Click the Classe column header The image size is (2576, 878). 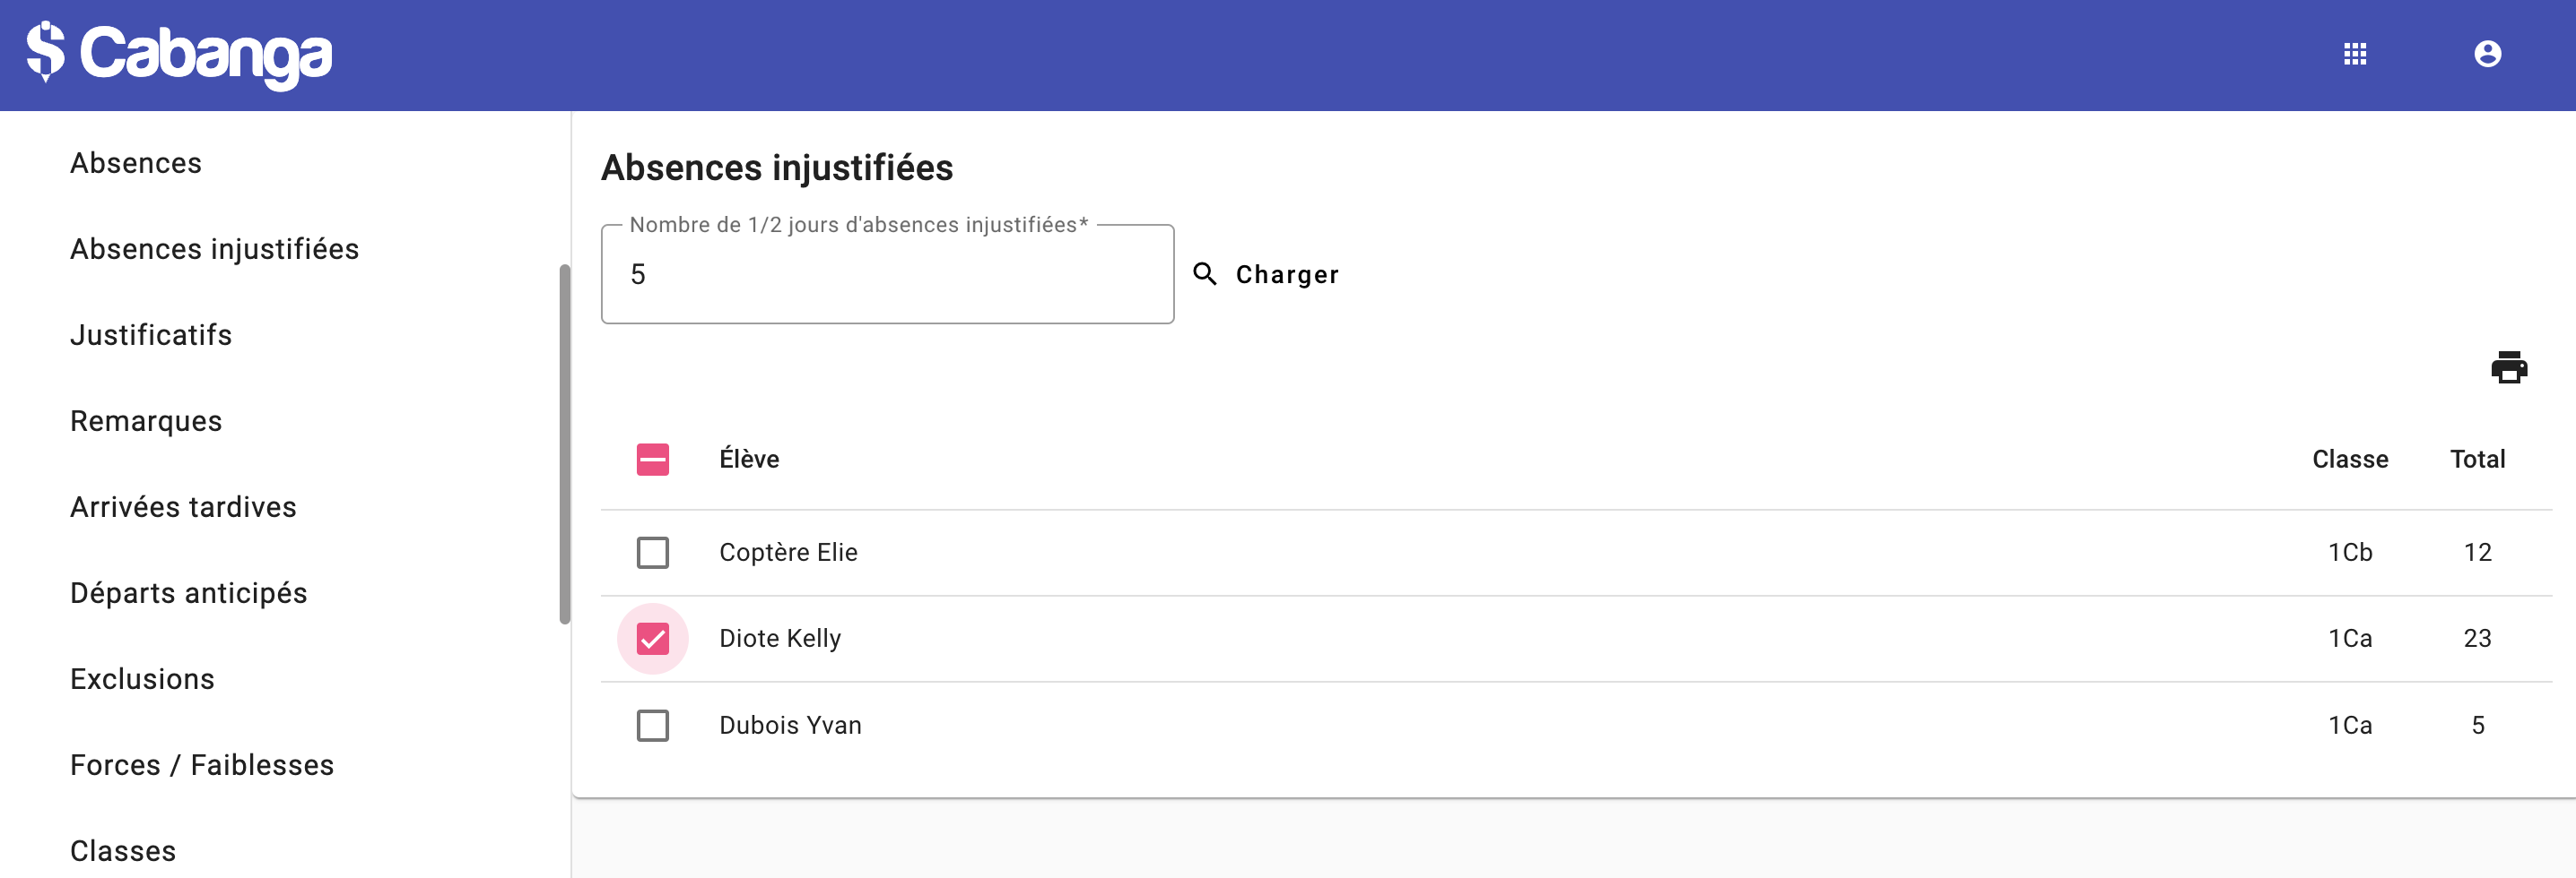[2350, 460]
